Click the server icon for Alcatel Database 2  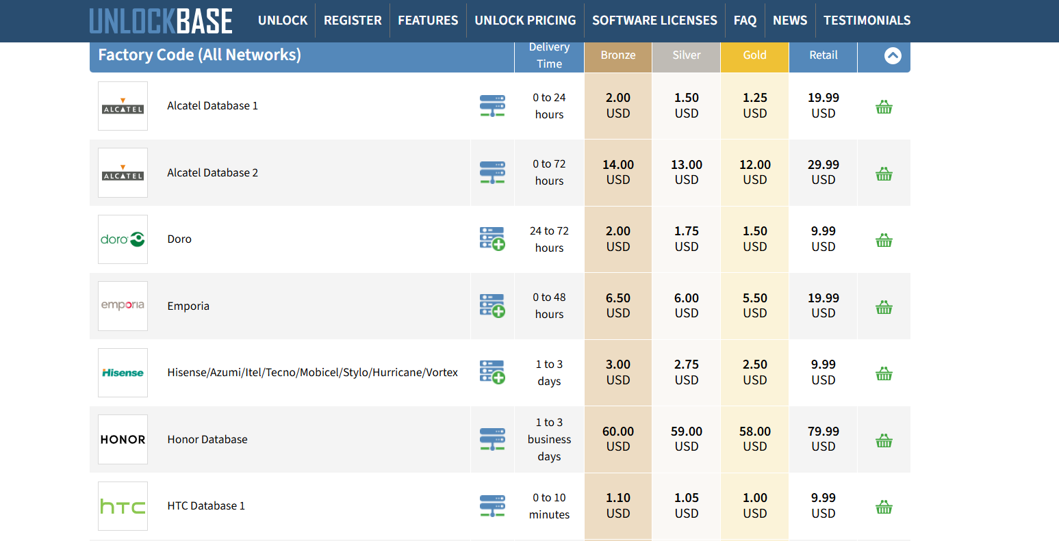pyautogui.click(x=492, y=172)
